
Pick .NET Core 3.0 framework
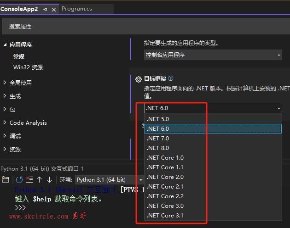pos(213,206)
